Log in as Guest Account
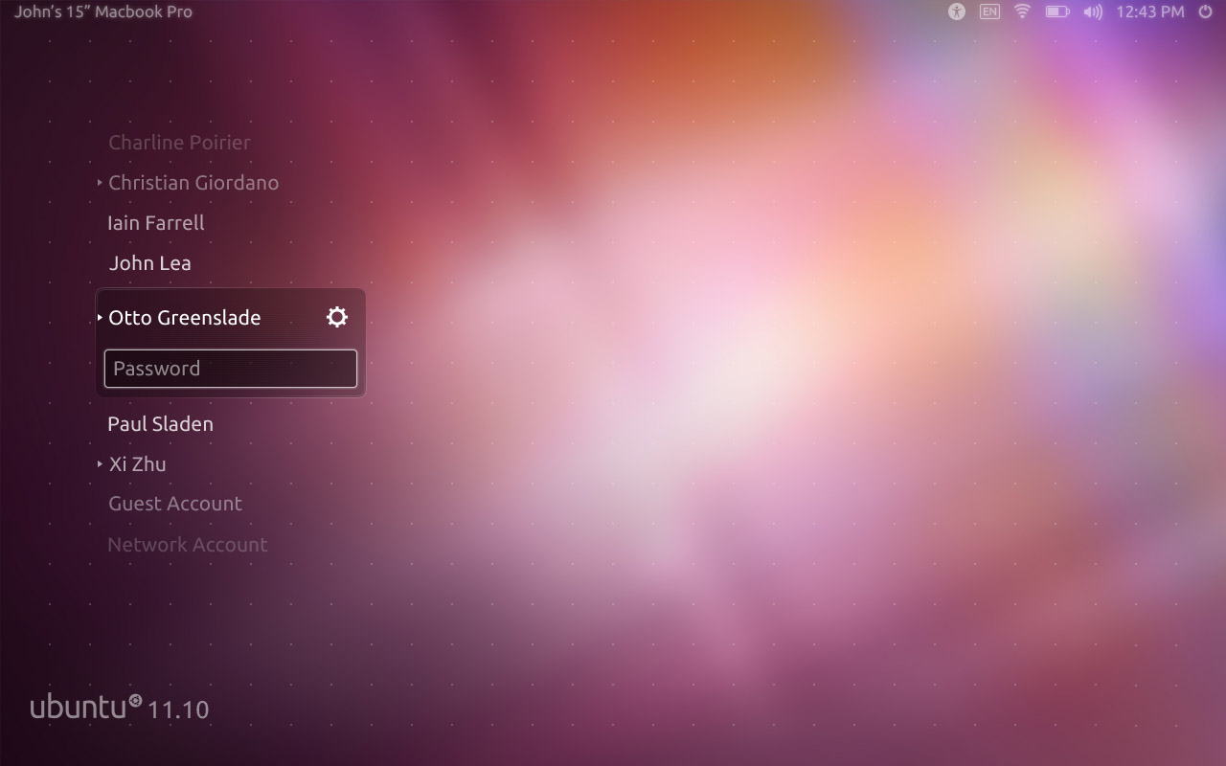The height and width of the screenshot is (766, 1226). (175, 503)
